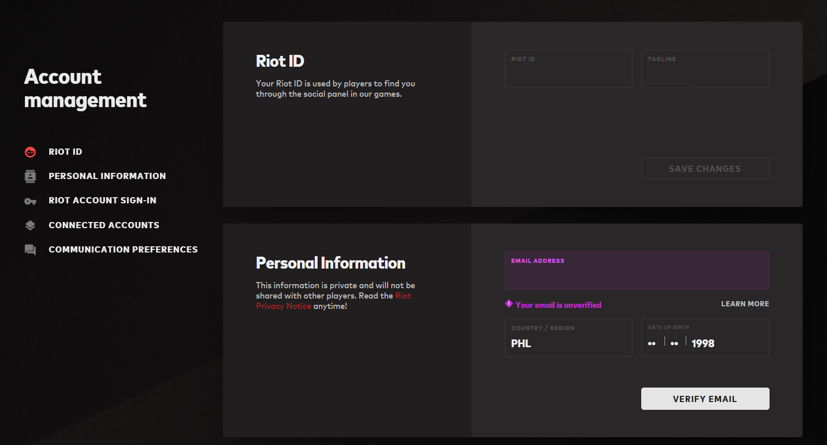827x445 pixels.
Task: Click the Riot ID face icon in sidebar
Action: point(30,152)
